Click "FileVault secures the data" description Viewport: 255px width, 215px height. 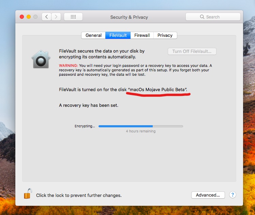[102, 54]
